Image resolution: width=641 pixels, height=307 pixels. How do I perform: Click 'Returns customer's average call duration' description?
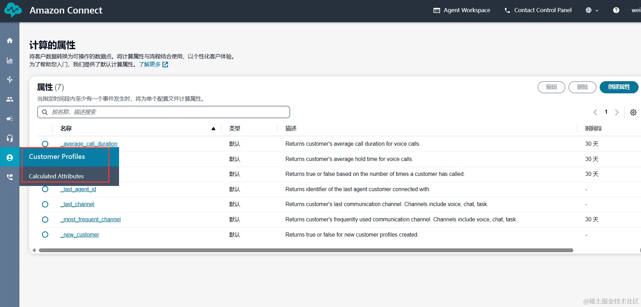point(353,144)
